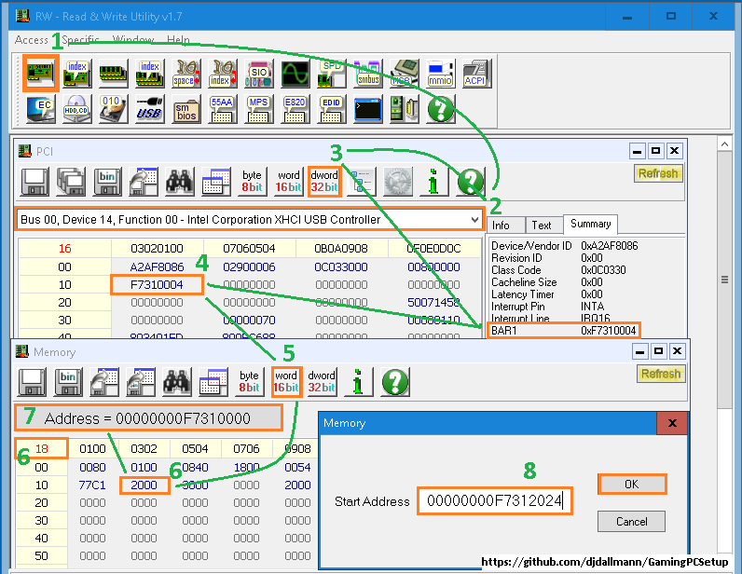This screenshot has height=574, width=742.
Task: Click the Start Address input field
Action: 494,501
